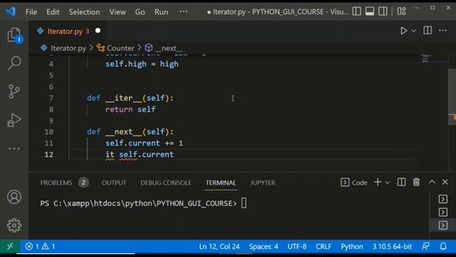Select language mode Python in status bar

(x=352, y=246)
